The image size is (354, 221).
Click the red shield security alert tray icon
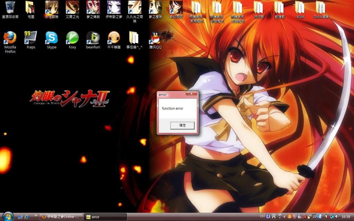tap(295, 217)
